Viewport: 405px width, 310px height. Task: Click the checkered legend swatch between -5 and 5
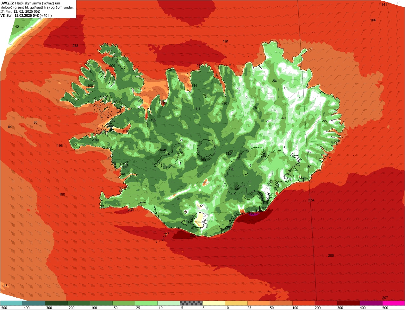tap(191, 303)
